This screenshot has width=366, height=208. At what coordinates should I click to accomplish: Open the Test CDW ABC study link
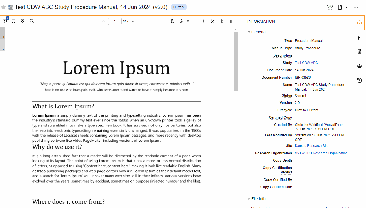[306, 63]
